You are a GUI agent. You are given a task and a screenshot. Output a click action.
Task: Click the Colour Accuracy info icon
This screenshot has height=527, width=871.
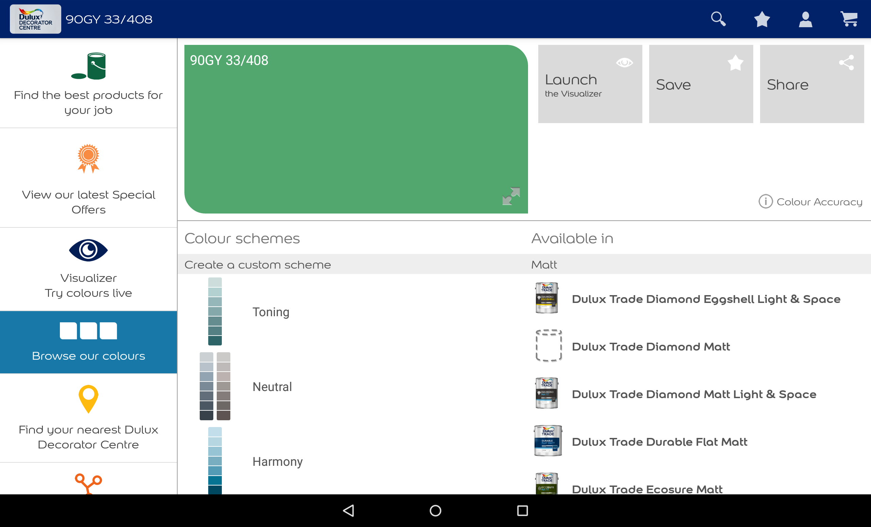point(766,201)
